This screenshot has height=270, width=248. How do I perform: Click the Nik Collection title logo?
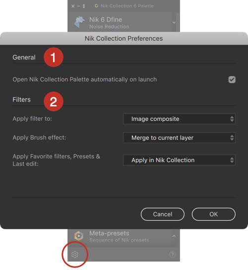[x=97, y=6]
